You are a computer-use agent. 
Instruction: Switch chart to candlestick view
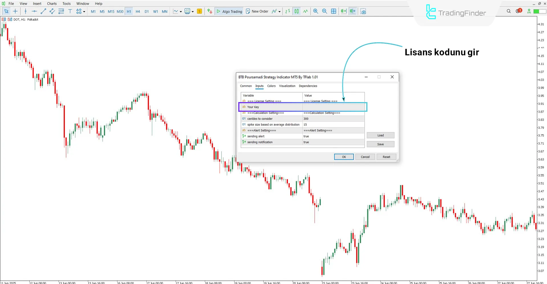[296, 11]
